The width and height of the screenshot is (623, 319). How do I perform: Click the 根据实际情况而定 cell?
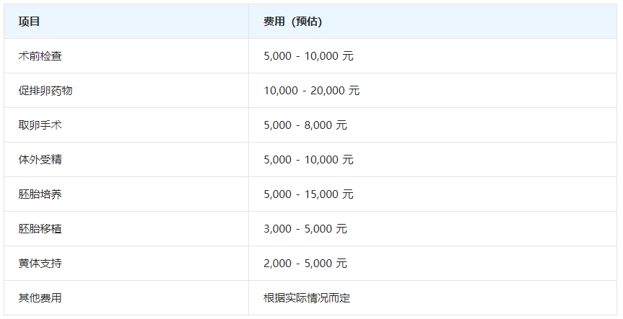pos(307,298)
